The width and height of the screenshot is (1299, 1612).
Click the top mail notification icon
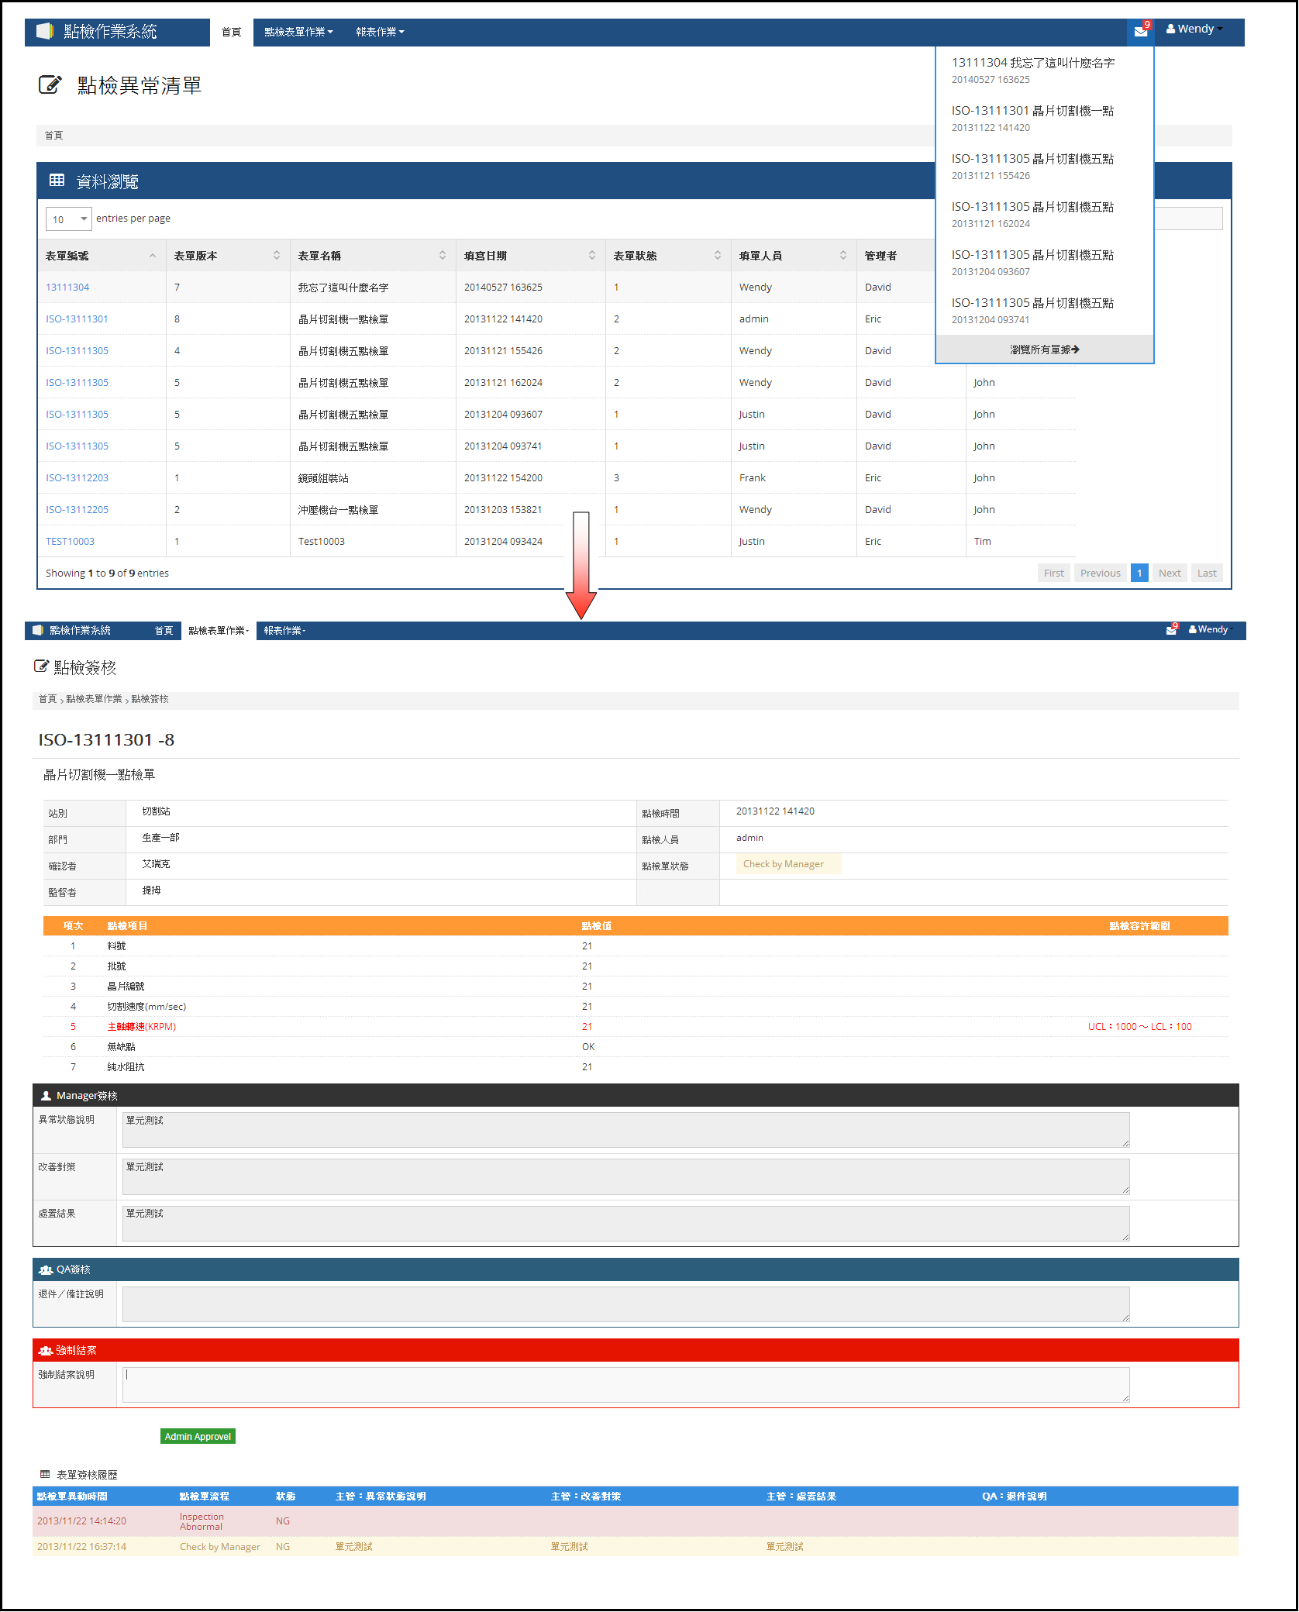click(x=1140, y=32)
